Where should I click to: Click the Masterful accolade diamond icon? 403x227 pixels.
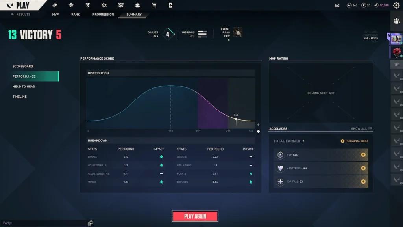(x=280, y=168)
